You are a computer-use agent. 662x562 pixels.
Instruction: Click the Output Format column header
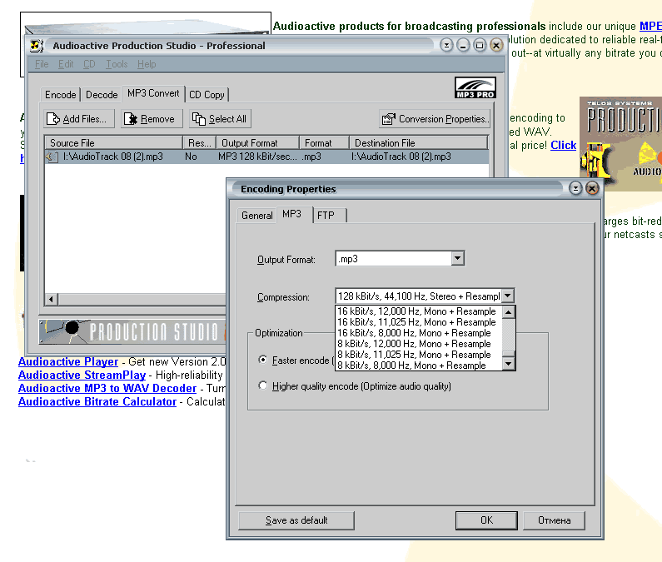(x=257, y=142)
